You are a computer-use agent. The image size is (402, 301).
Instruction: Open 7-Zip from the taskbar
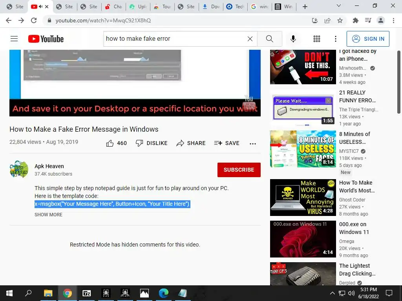(x=87, y=293)
